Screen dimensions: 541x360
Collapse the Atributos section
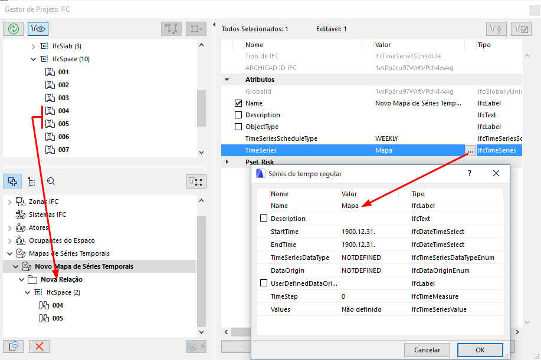227,80
